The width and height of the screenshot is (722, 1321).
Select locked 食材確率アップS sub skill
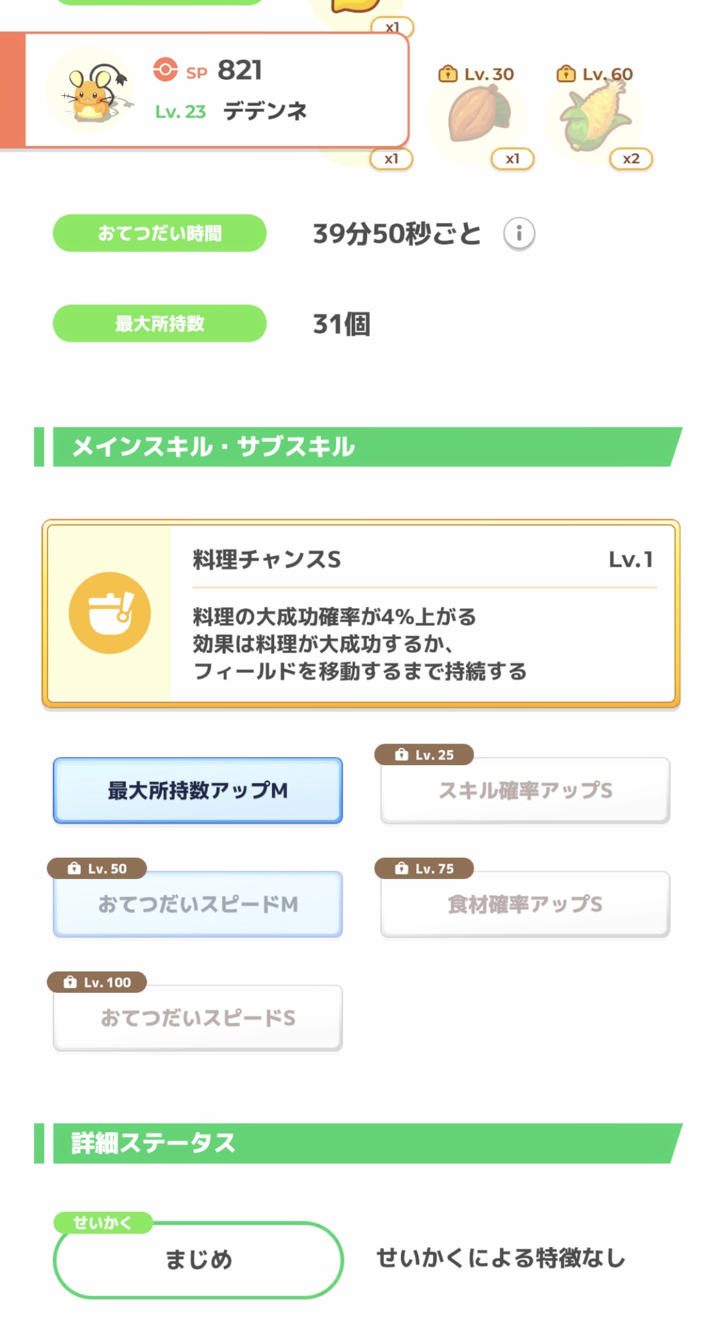coord(525,904)
